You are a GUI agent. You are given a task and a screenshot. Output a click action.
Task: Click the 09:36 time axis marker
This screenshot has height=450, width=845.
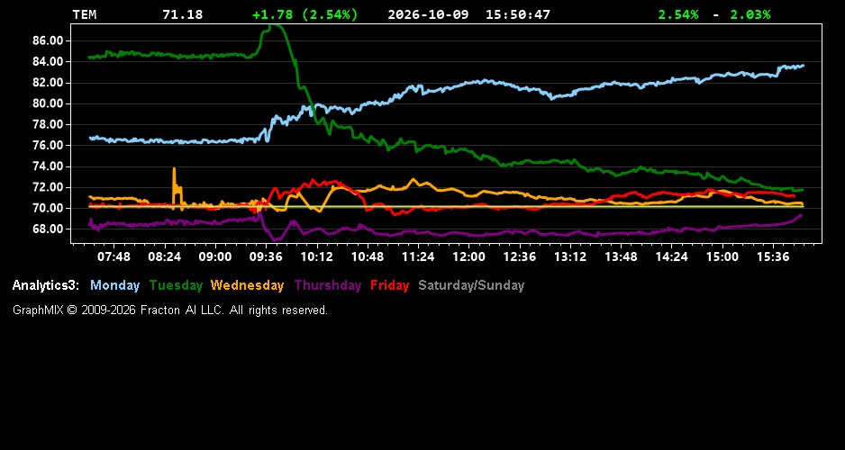[x=266, y=256]
